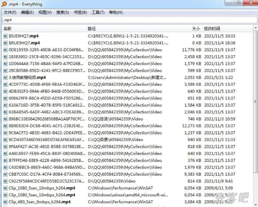Click the file icon of 3.使用教程视频.mp4
This screenshot has width=258, height=207.
pyautogui.click(x=6, y=78)
